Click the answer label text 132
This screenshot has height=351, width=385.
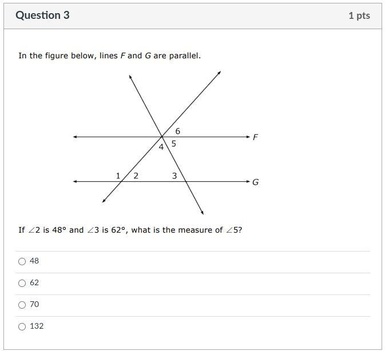pos(37,326)
